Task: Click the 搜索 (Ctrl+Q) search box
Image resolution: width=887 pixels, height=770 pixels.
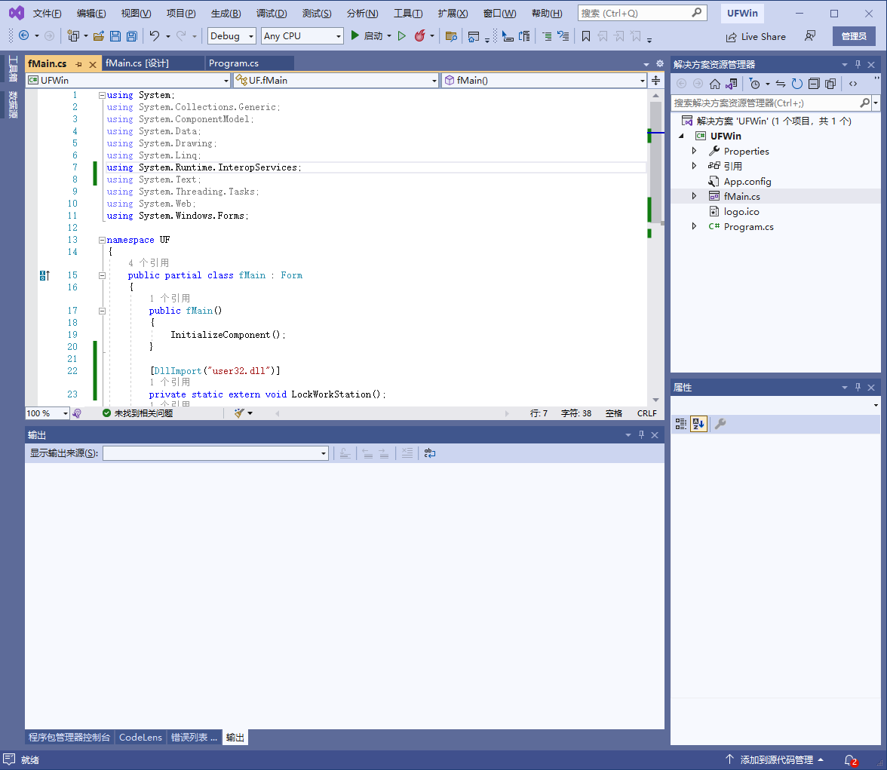Action: point(642,13)
